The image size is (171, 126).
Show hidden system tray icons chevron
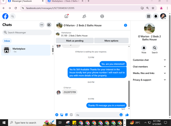[x=145, y=123]
